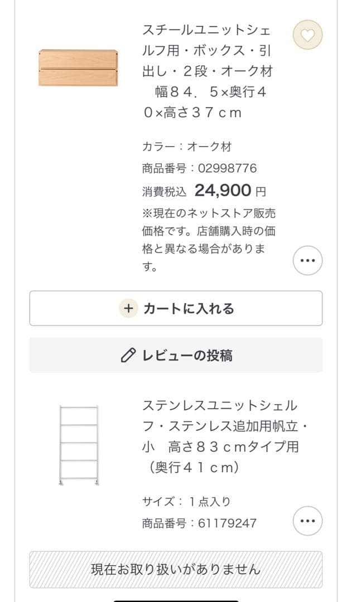Tap the plus icon on カートに入れる
The width and height of the screenshot is (352, 602).
127,307
